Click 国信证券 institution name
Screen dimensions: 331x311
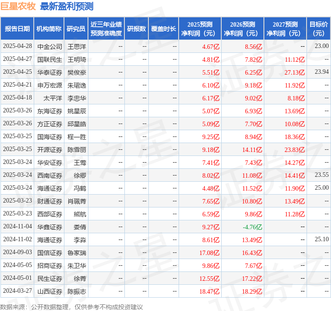coord(50,253)
